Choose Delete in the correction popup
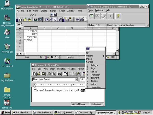 pyautogui.click(x=96, y=59)
